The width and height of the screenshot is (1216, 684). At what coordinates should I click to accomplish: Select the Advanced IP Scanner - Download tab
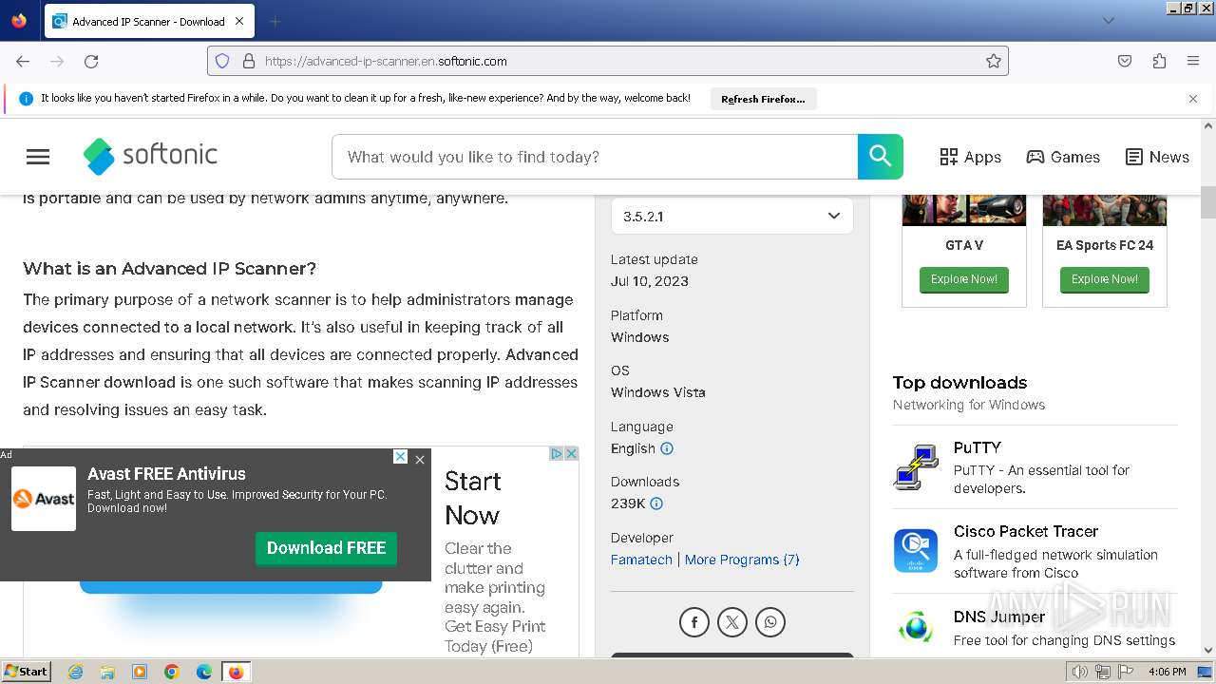tap(148, 21)
